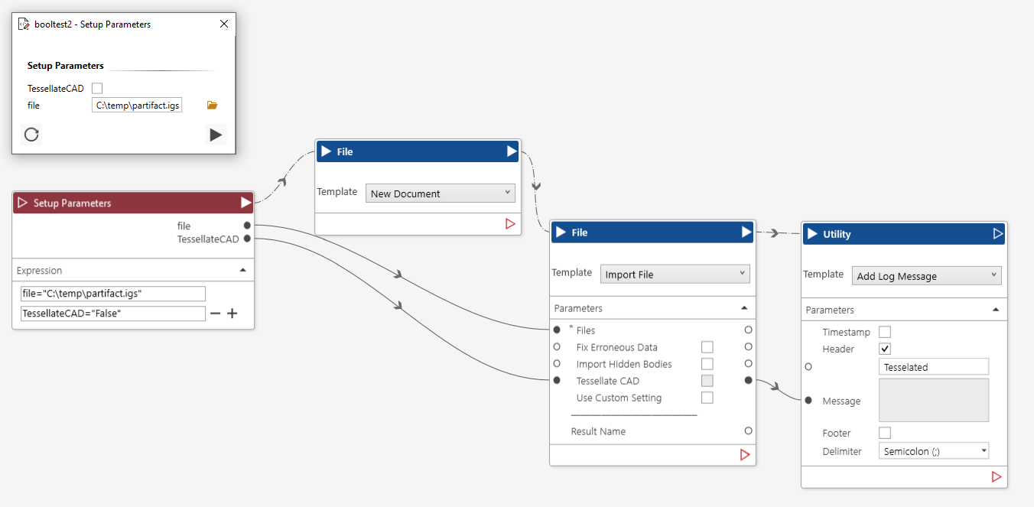Collapse Parameters section of Utility node
Screen dimensions: 1034x507
click(996, 310)
